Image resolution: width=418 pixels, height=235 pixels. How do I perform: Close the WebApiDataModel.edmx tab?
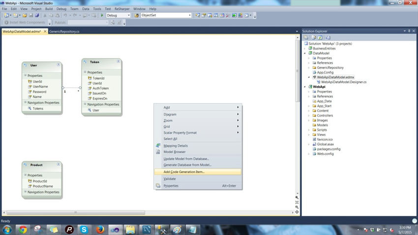coord(45,31)
